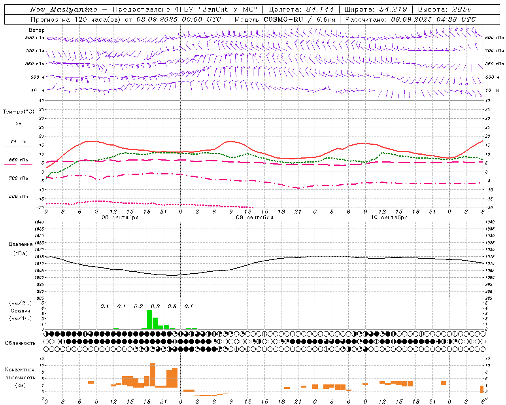
Task: Click the tallest green precipitation bar
Action: [x=149, y=320]
